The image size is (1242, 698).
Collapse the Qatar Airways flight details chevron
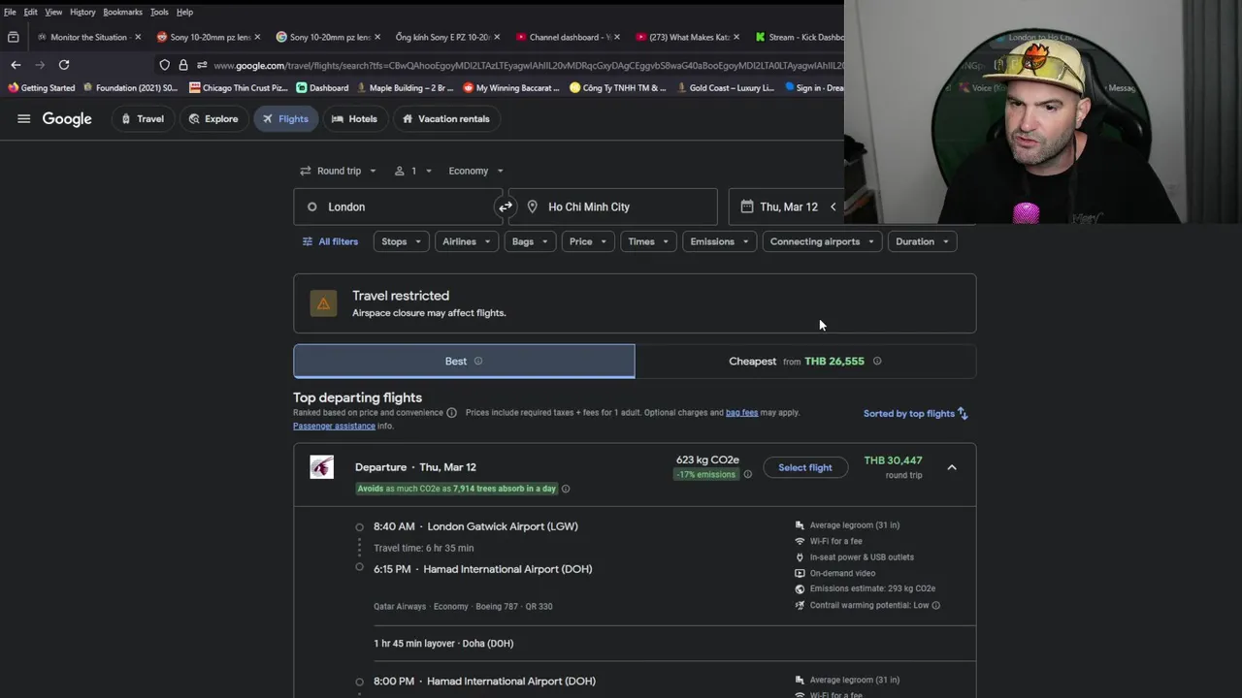coord(952,467)
